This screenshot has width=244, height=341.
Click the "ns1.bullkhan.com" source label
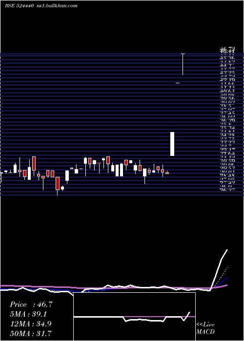[x=57, y=6]
